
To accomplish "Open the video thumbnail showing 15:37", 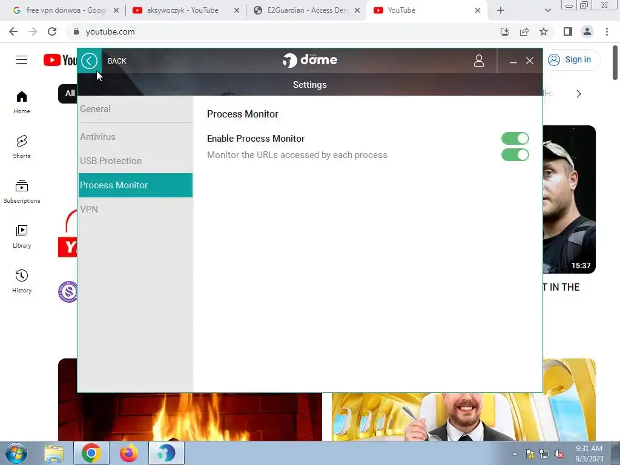I will (569, 199).
